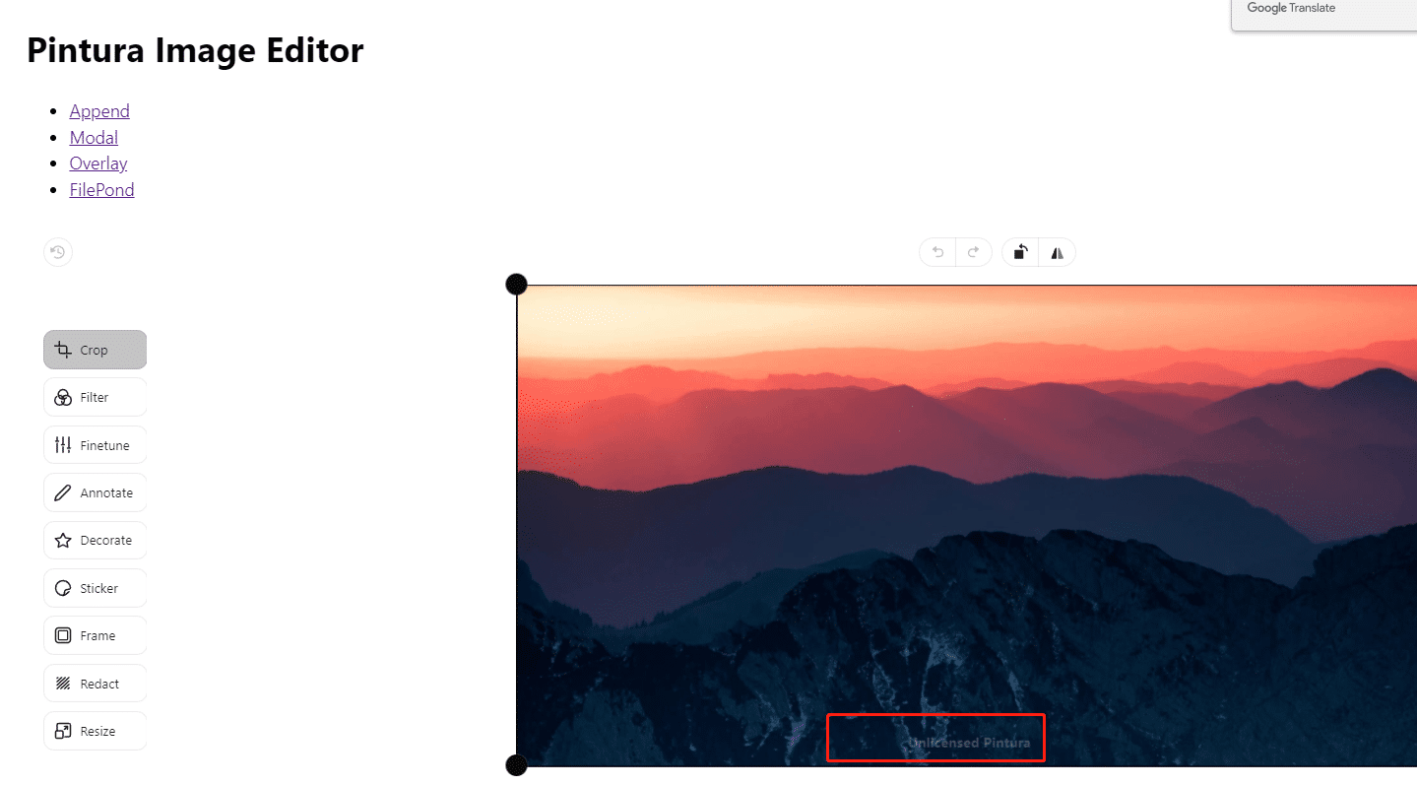Flip the image horizontally
The width and height of the screenshot is (1417, 785).
[1057, 252]
